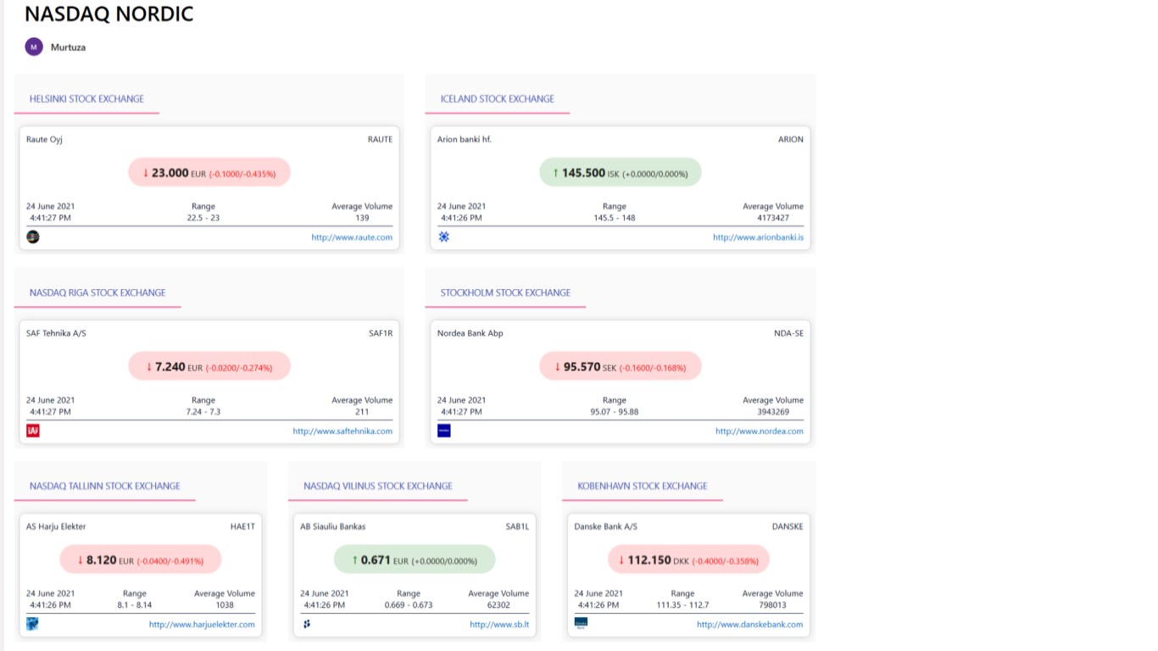This screenshot has height=651, width=1158.
Task: Click the ARION ticker symbol
Action: coord(791,139)
